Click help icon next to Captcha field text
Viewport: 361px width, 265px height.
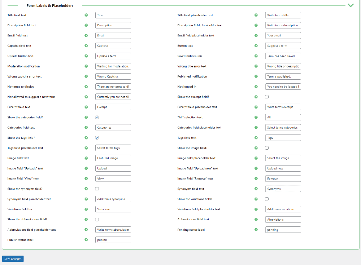(x=86, y=46)
